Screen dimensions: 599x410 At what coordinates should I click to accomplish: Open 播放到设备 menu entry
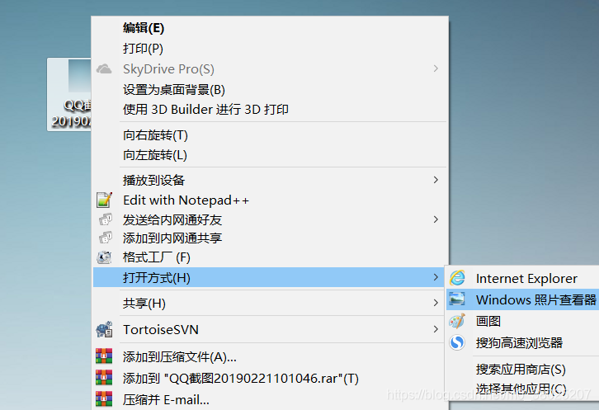coord(270,180)
